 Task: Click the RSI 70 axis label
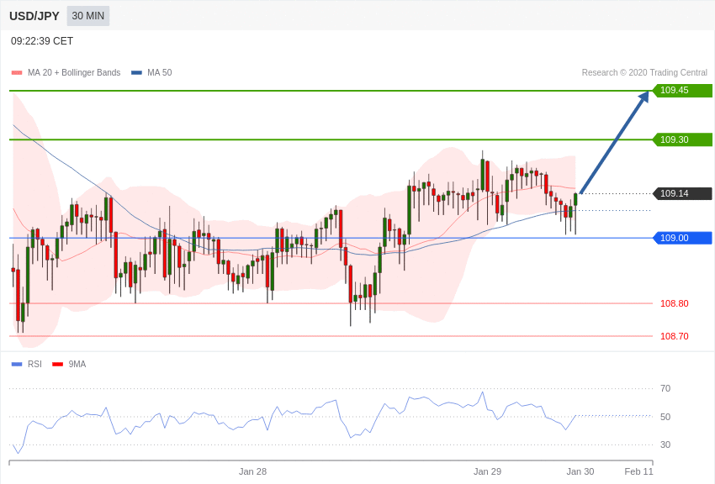(665, 388)
